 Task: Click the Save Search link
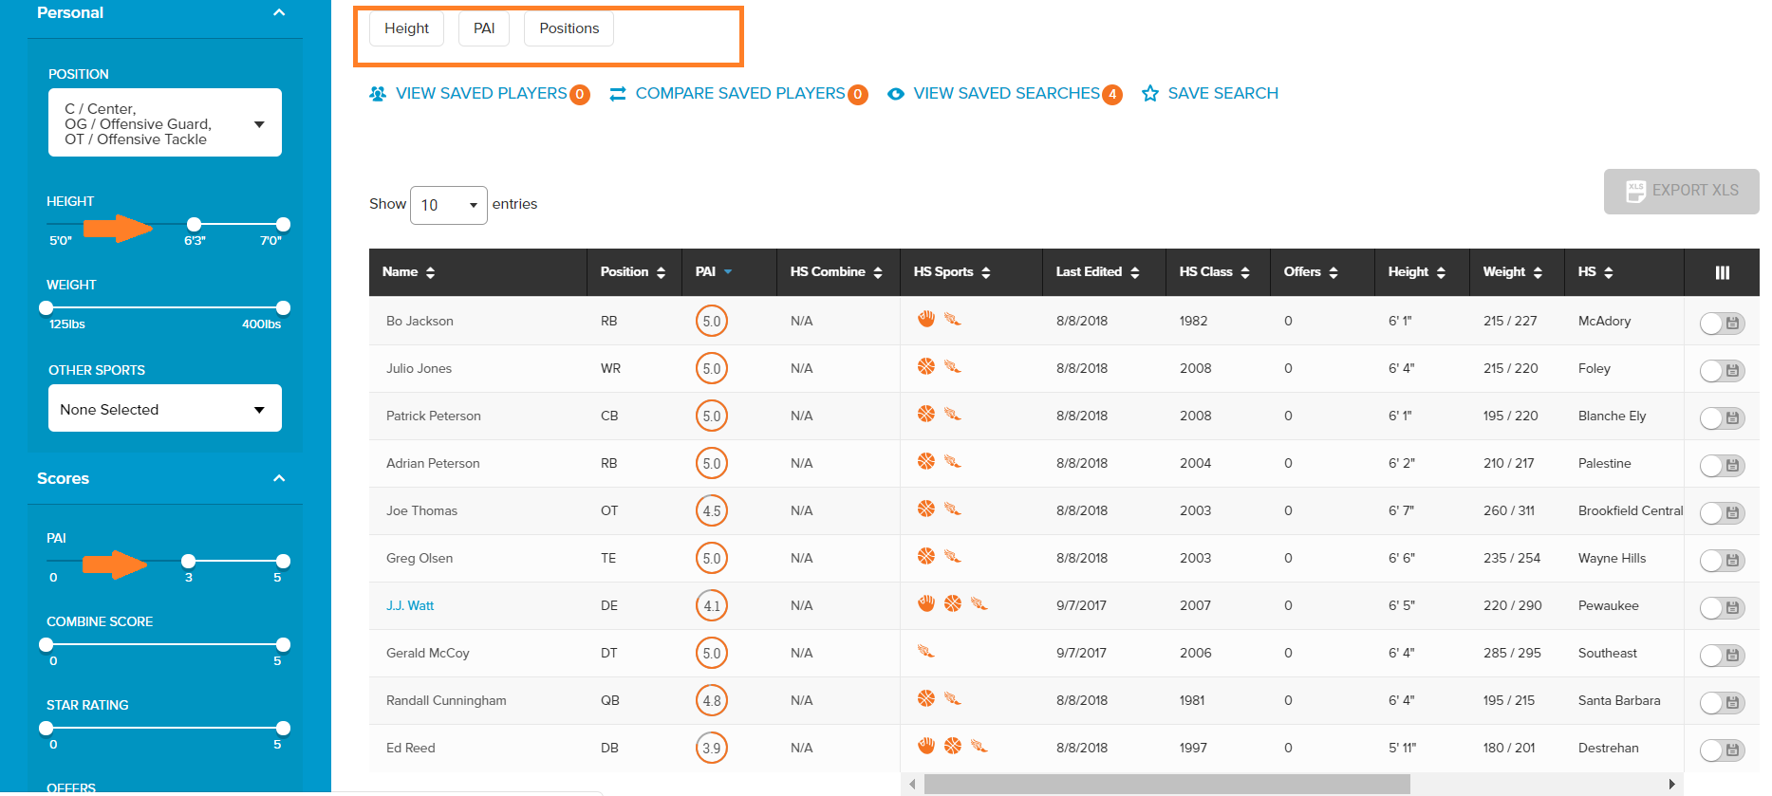pyautogui.click(x=1222, y=94)
